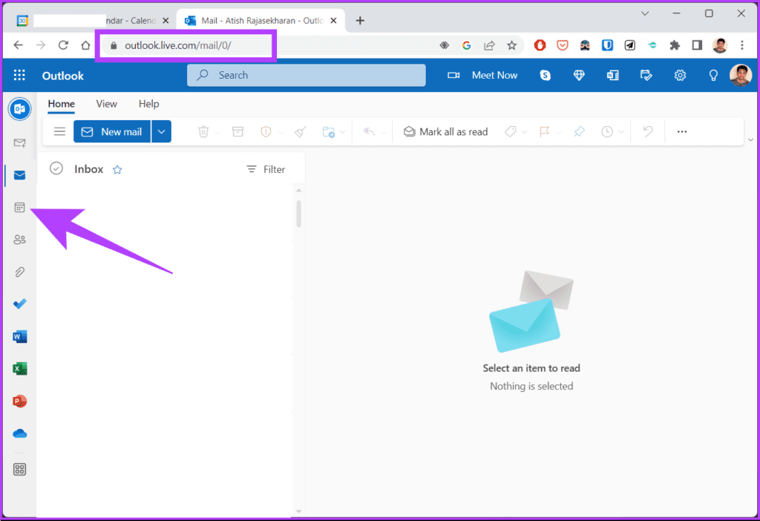Image resolution: width=760 pixels, height=521 pixels.
Task: Open the Files paperclip icon in sidebar
Action: pos(19,272)
